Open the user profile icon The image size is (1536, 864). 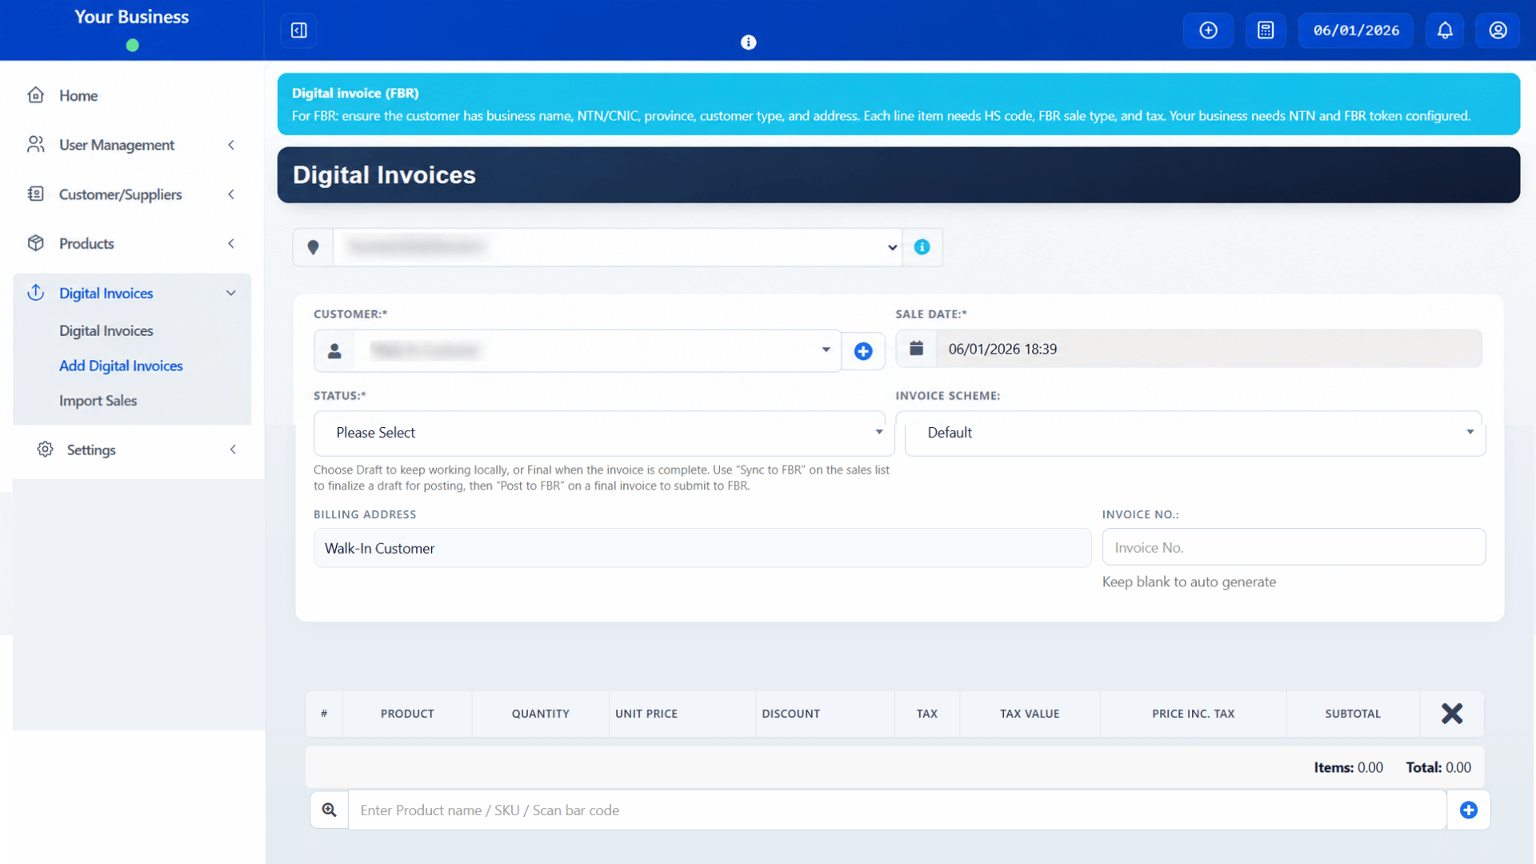click(1498, 30)
